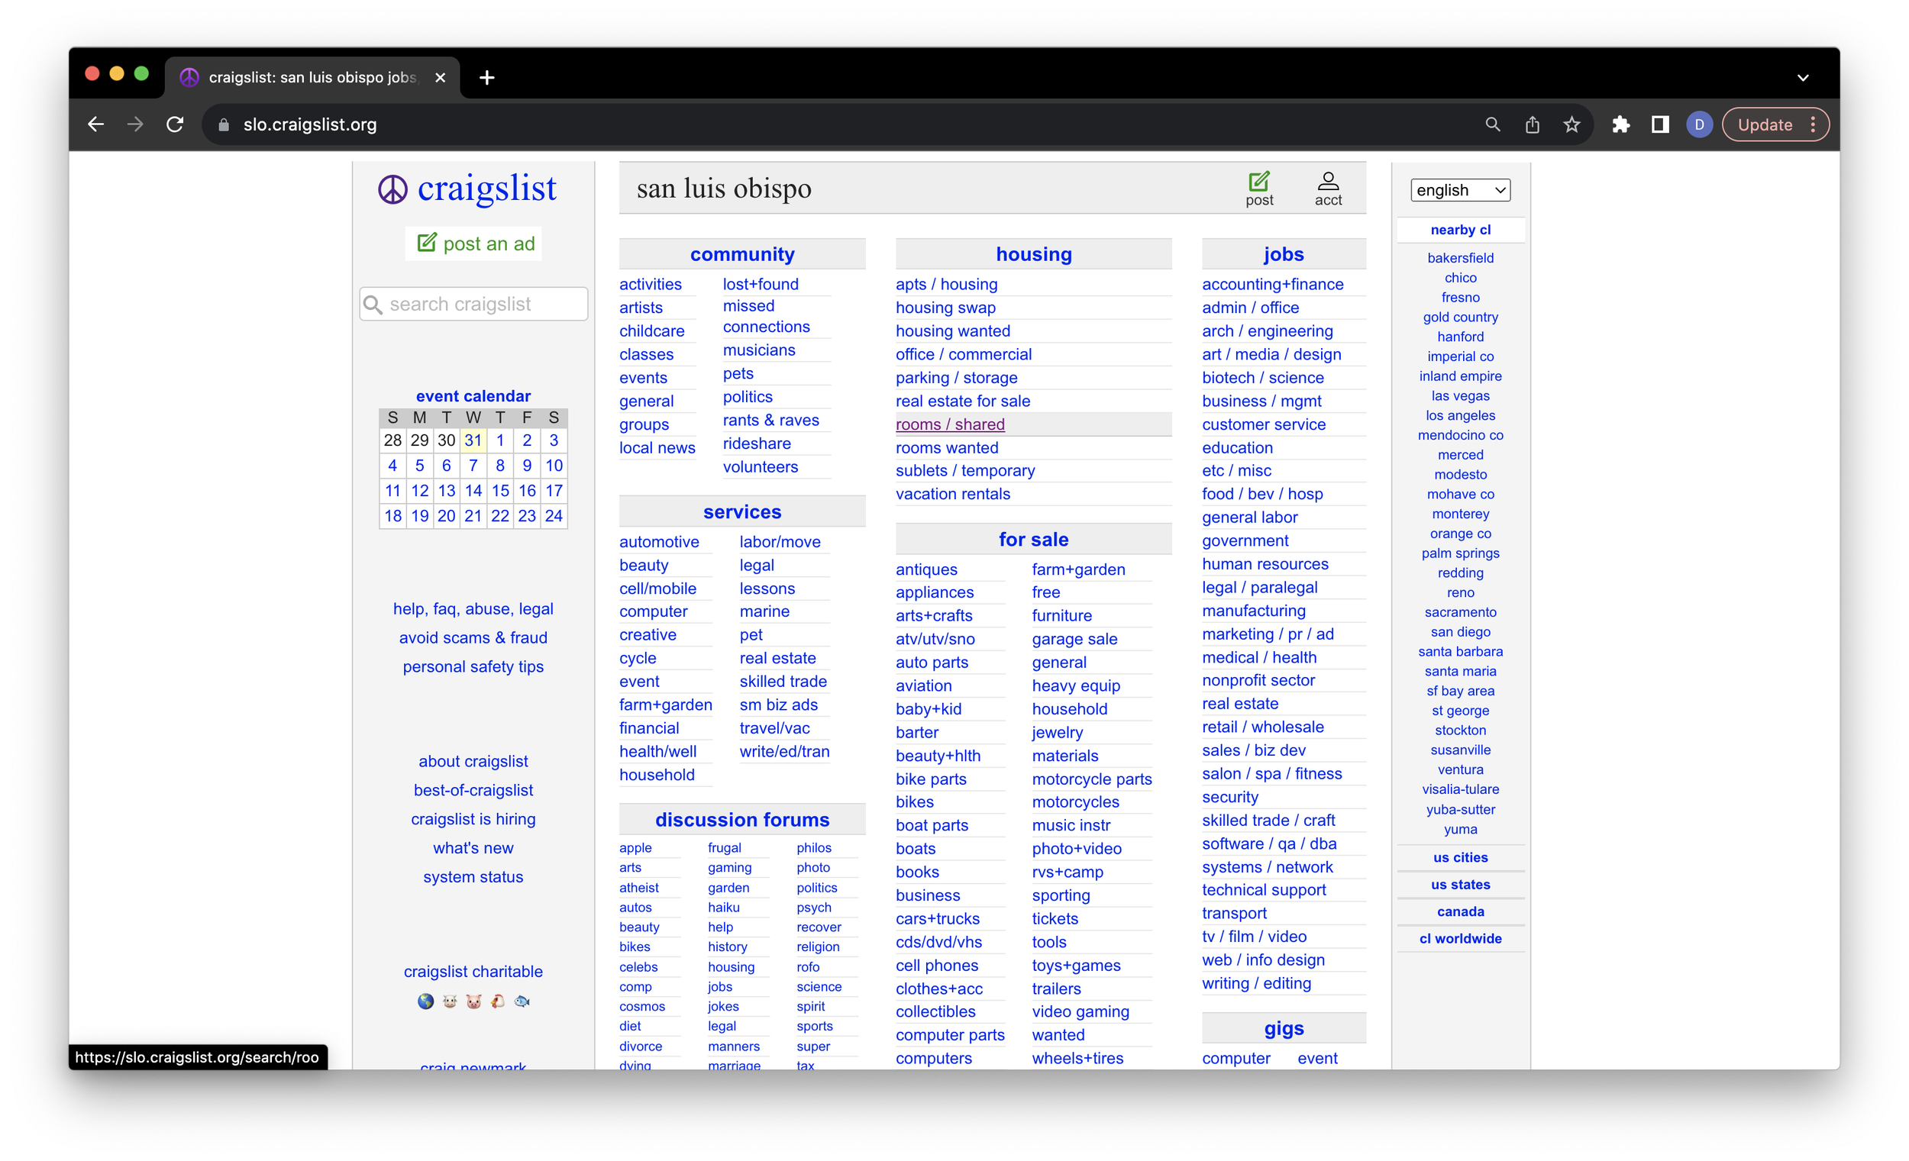Open the english language dropdown

point(1460,191)
